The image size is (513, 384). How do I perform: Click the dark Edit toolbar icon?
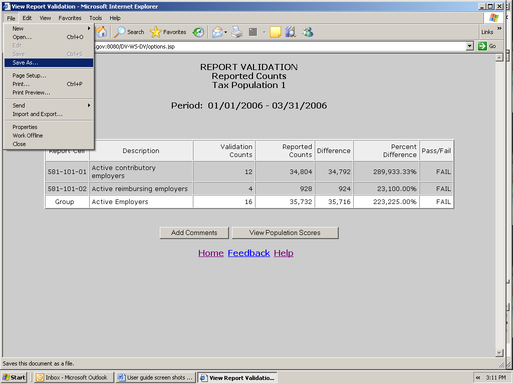point(253,32)
